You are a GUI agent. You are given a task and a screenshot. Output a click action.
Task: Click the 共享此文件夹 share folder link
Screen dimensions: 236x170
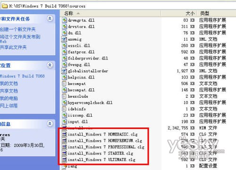coord(13,47)
